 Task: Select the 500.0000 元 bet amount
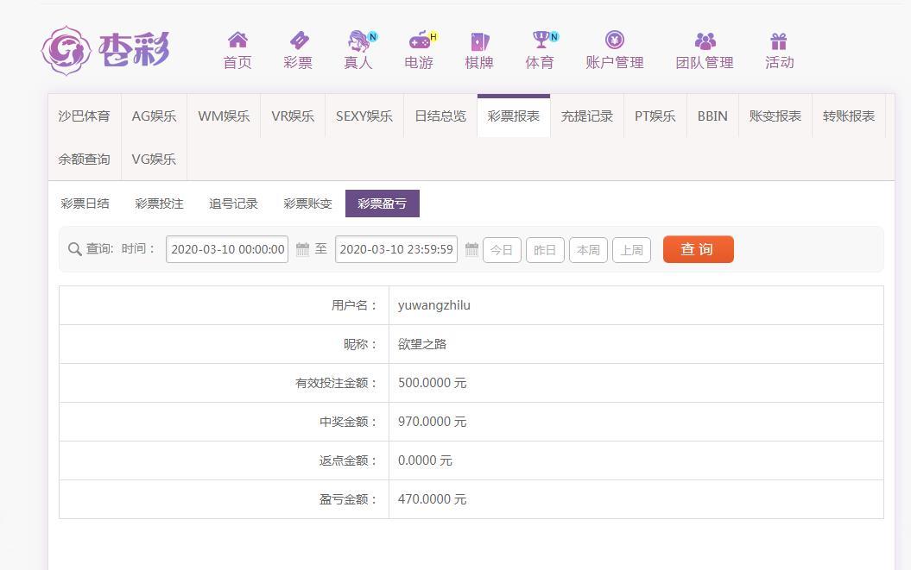pyautogui.click(x=433, y=383)
